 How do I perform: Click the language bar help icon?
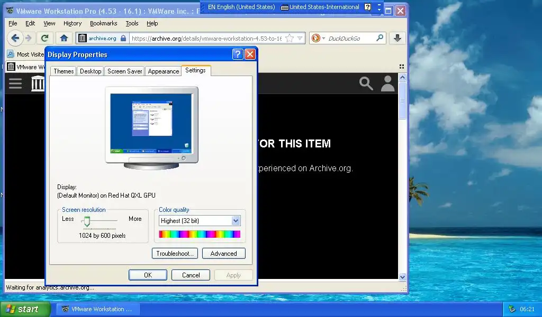coord(368,7)
